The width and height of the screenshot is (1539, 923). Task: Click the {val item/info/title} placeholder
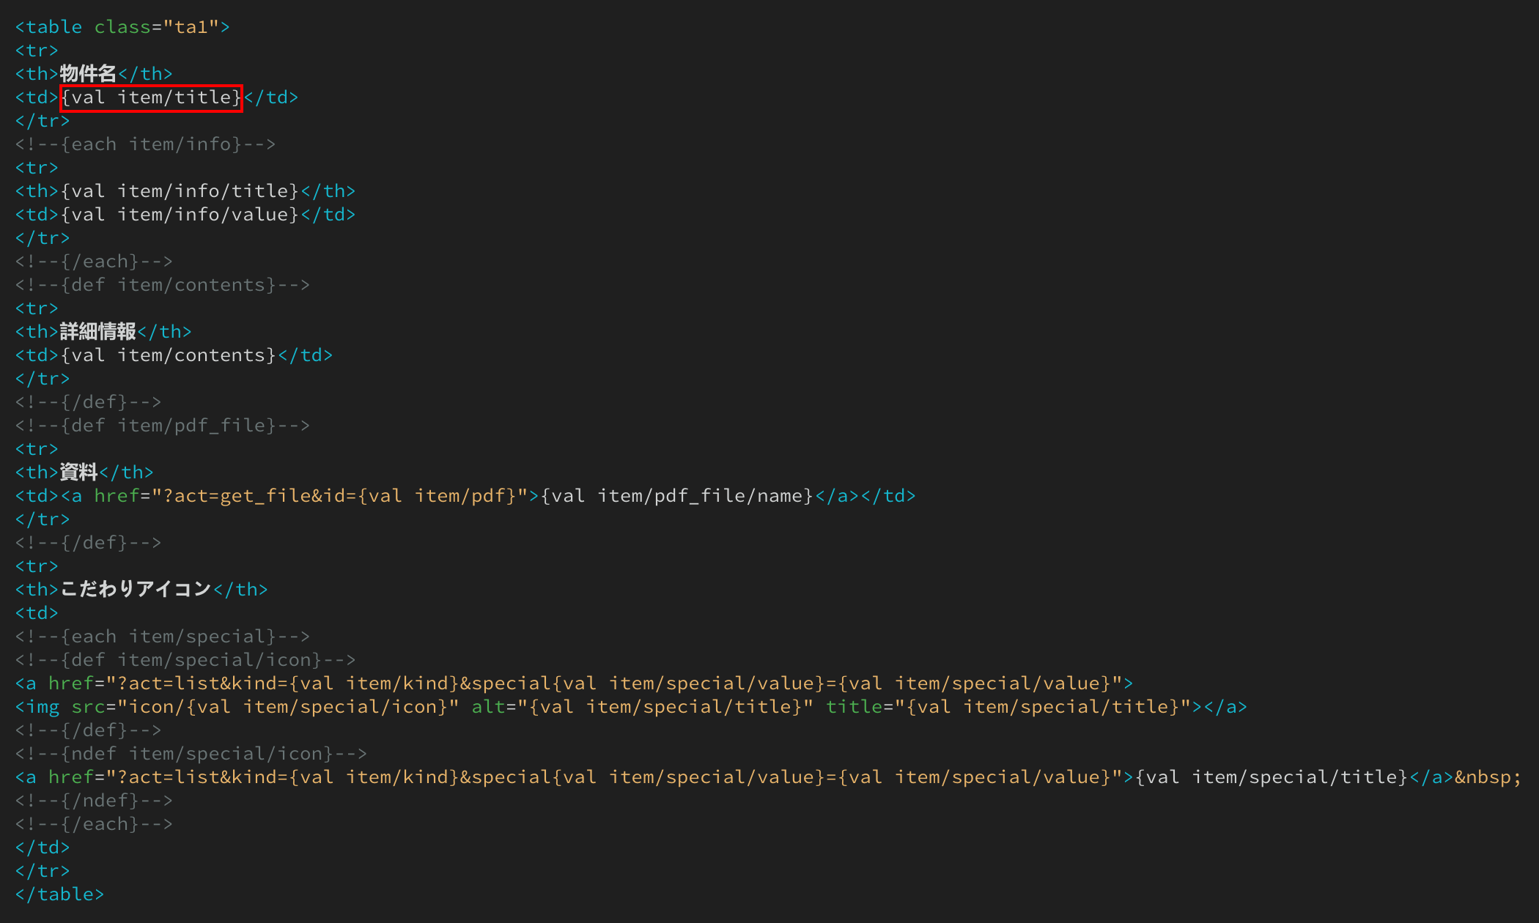180,191
